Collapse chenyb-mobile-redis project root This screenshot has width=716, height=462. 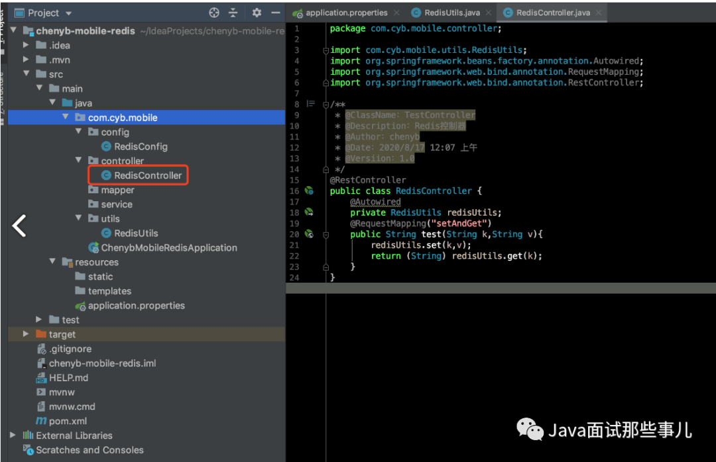pos(13,30)
